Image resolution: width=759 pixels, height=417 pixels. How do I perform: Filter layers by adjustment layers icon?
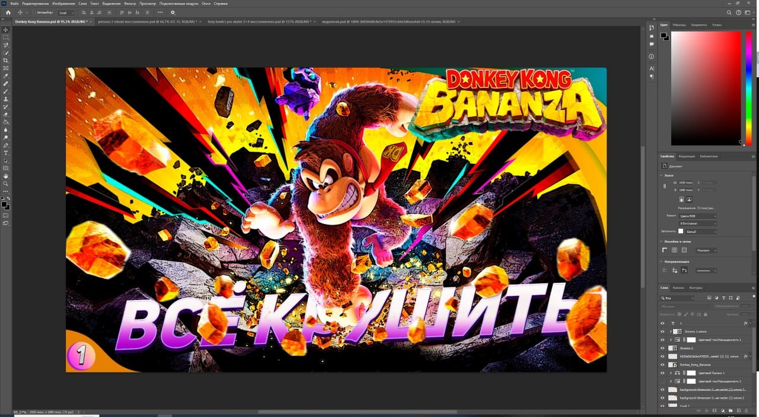click(717, 298)
